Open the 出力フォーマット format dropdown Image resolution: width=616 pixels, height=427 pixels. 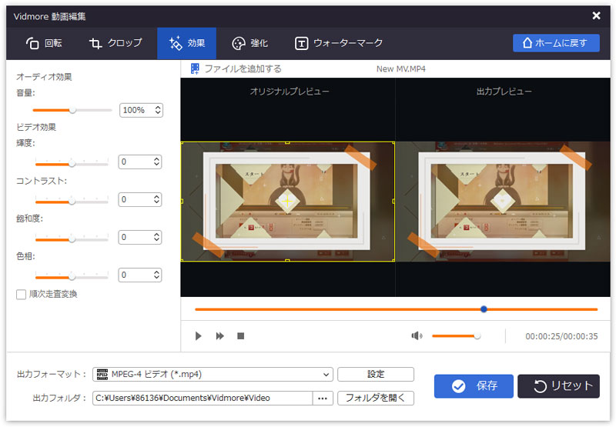tap(213, 375)
